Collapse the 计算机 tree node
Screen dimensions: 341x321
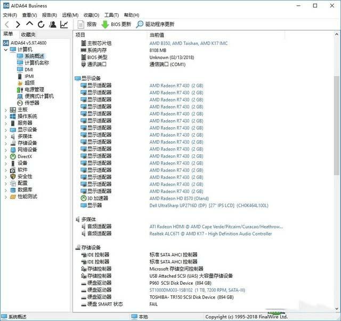[x=6, y=50]
